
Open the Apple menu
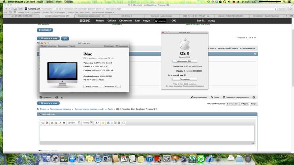pyautogui.click(x=4, y=1)
